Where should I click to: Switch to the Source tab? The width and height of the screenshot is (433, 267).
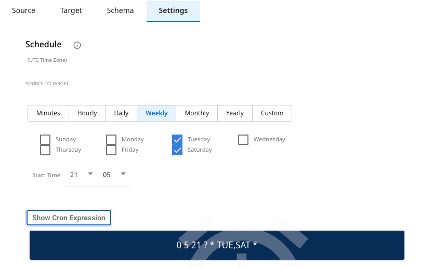click(x=24, y=11)
